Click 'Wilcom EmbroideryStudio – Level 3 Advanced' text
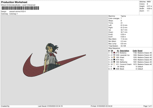The width and height of the screenshot is (153, 108). [x=18, y=5]
